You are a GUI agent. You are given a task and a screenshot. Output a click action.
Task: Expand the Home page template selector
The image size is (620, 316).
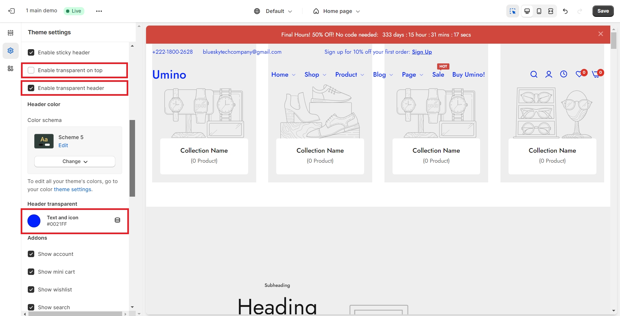[x=337, y=11]
